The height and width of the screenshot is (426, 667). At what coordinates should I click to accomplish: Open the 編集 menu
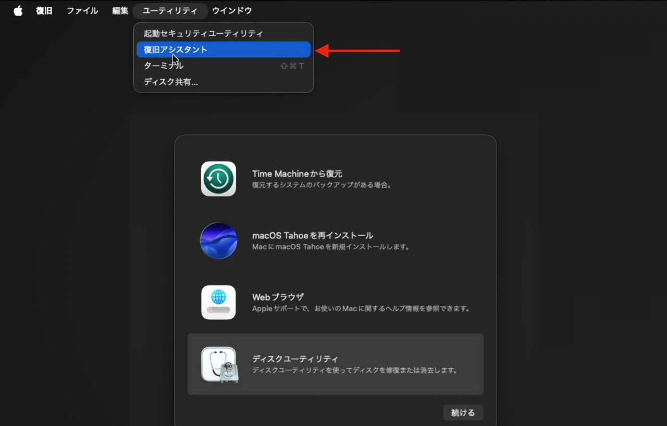coord(120,10)
